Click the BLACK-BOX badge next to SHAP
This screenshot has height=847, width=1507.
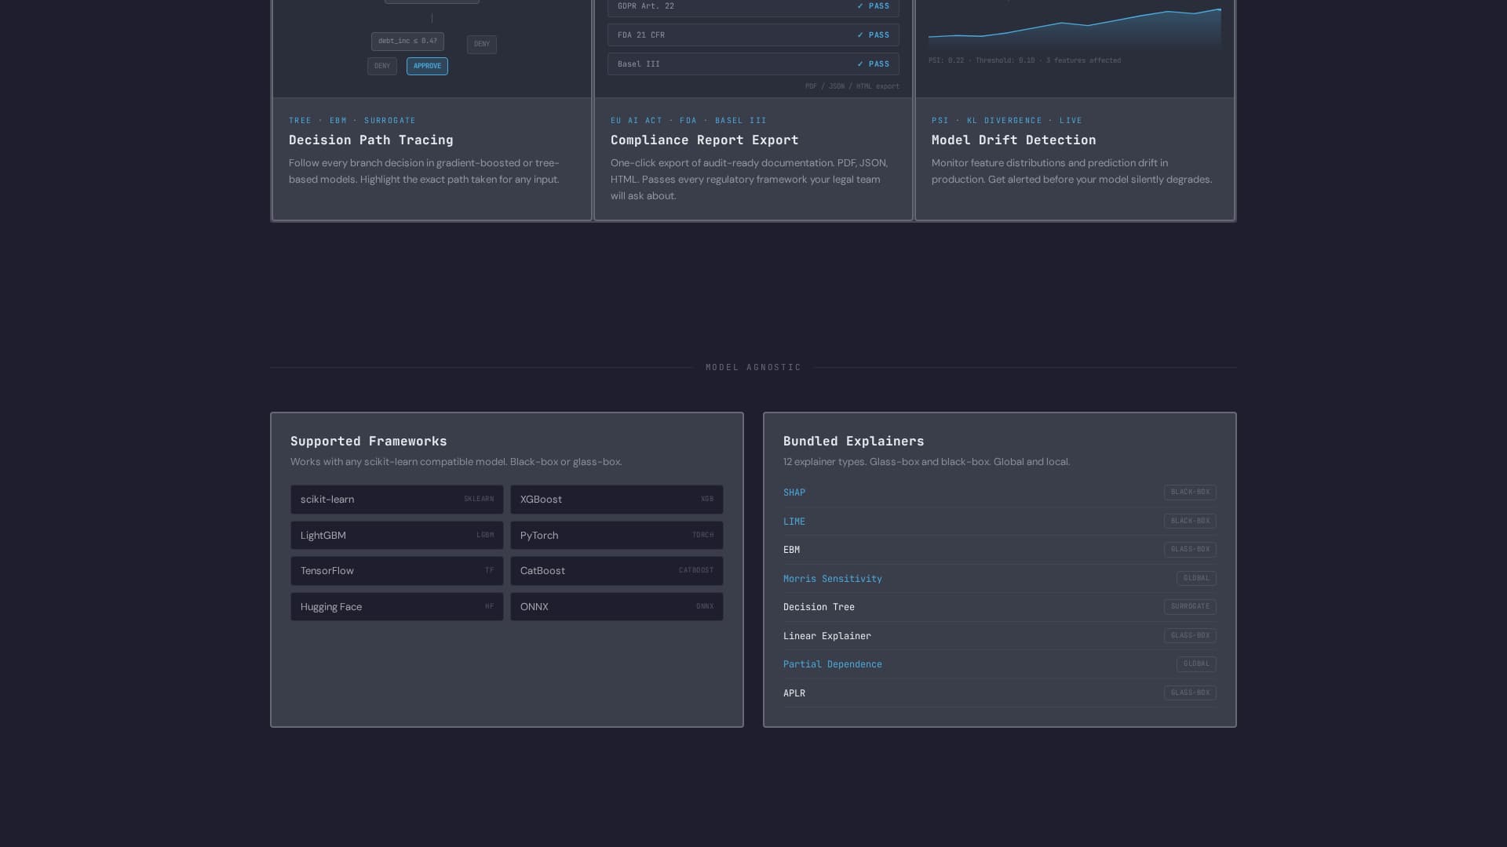(1190, 493)
